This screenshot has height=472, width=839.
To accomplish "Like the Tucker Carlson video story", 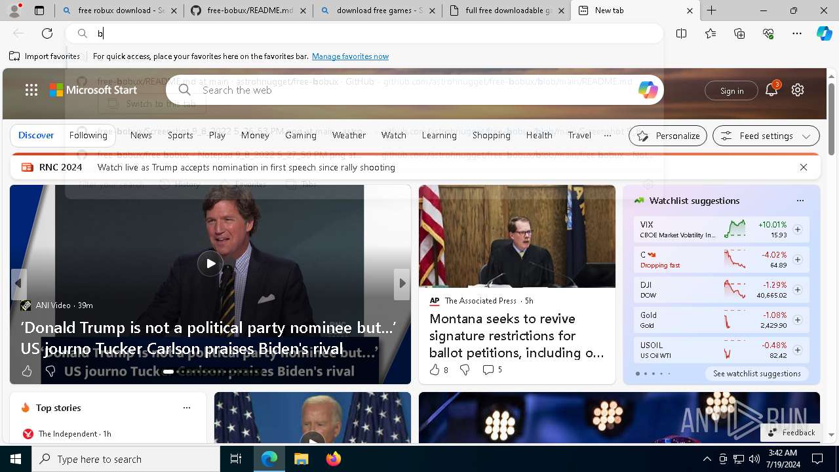I will [x=27, y=371].
